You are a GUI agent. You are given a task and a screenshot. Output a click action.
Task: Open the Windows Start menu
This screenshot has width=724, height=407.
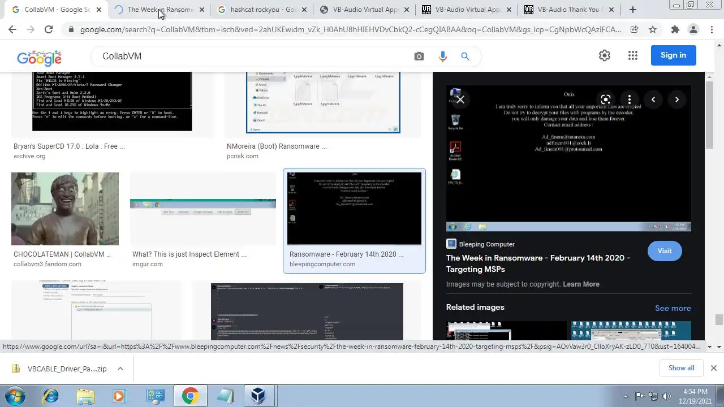coord(15,396)
